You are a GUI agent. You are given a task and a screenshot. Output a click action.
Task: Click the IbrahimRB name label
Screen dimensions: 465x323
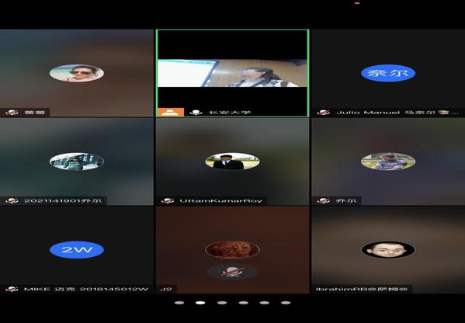(x=362, y=289)
